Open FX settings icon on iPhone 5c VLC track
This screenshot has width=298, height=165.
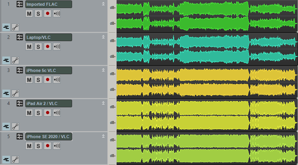pyautogui.click(x=20, y=70)
